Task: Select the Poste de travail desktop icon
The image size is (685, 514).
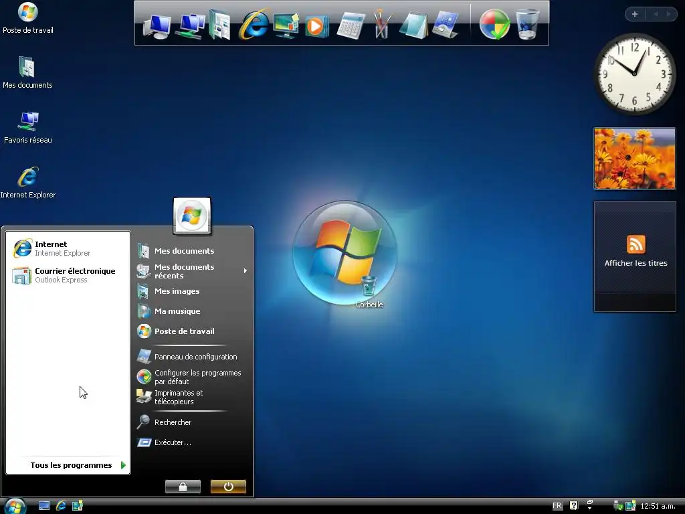Action: point(28,18)
